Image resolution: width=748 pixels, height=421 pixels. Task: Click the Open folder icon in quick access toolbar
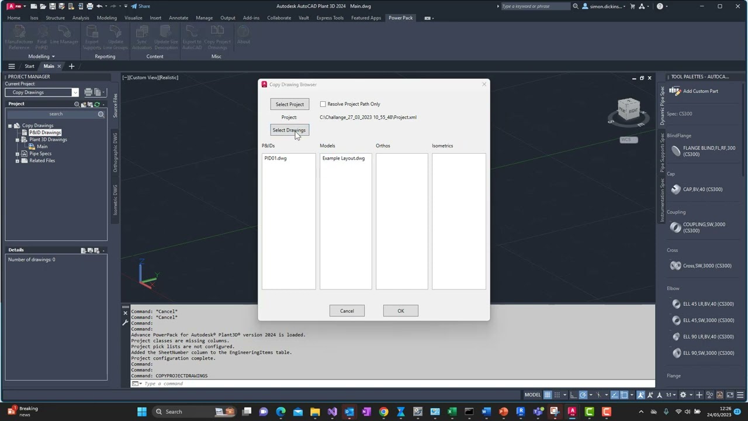click(43, 6)
